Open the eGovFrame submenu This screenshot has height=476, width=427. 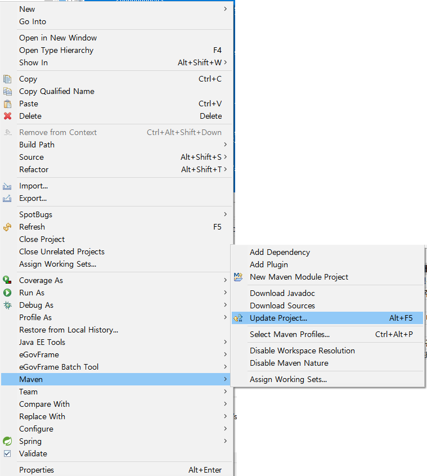coord(116,354)
